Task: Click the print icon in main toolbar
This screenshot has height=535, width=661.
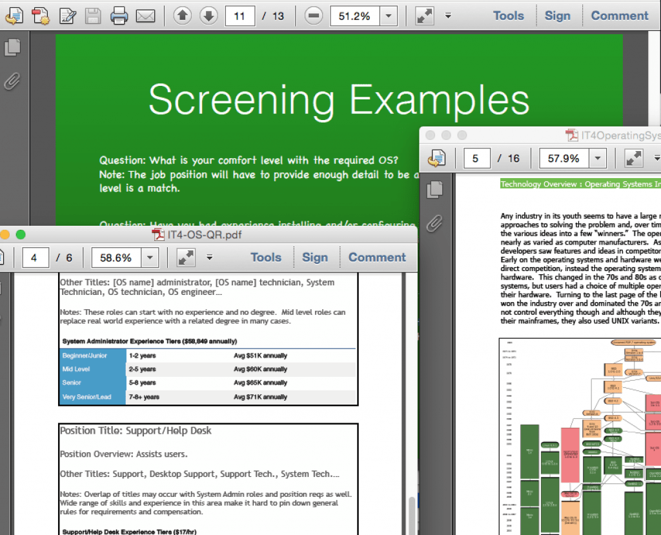Action: 119,16
